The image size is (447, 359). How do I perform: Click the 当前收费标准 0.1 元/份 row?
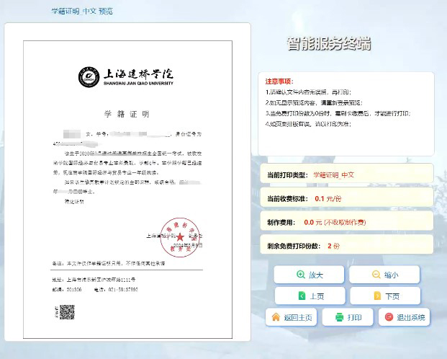pyautogui.click(x=346, y=198)
